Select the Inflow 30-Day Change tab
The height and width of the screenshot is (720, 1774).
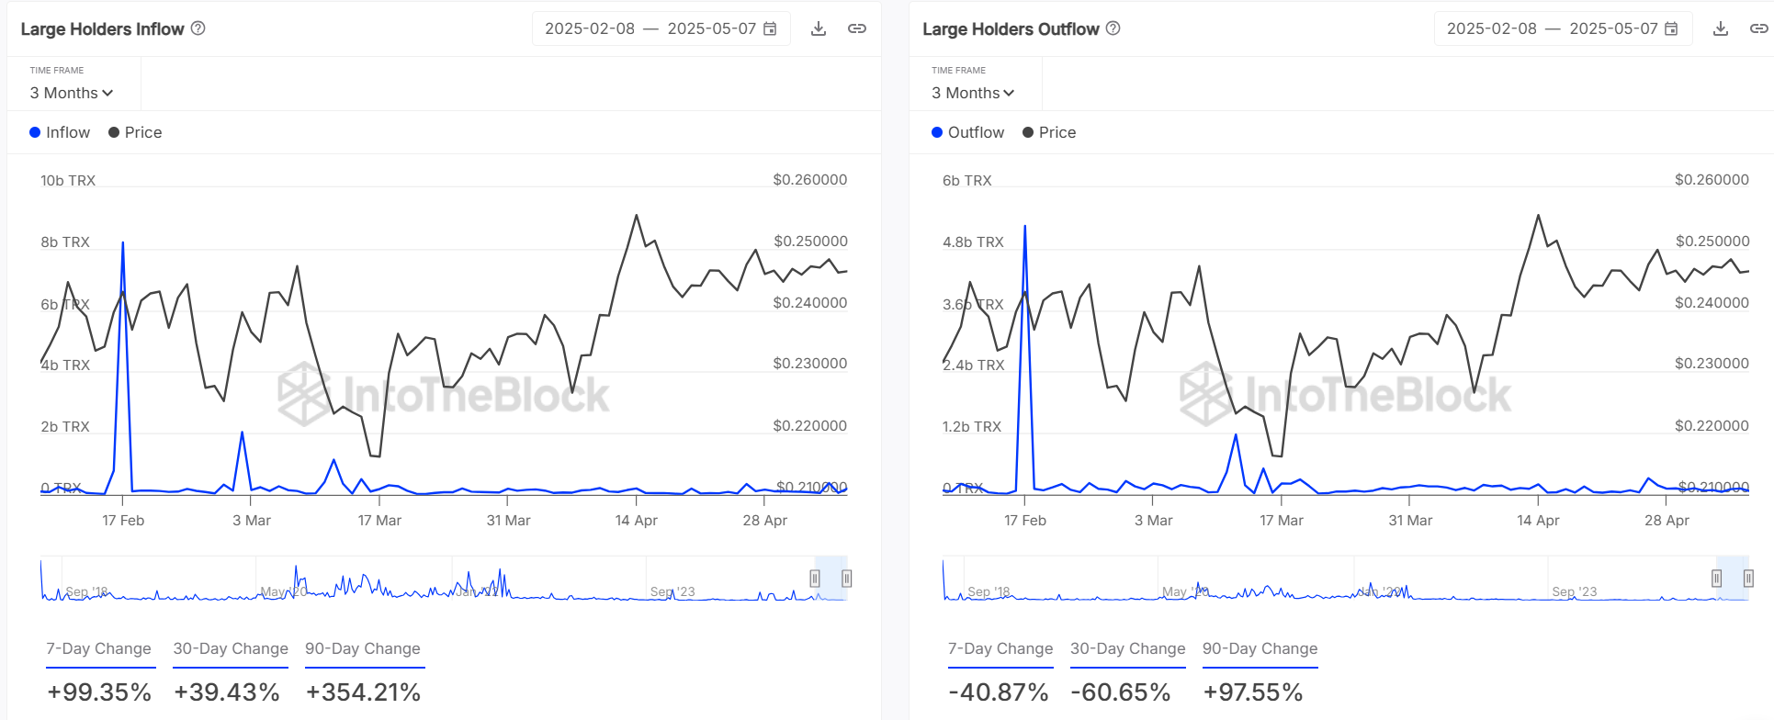pos(231,648)
